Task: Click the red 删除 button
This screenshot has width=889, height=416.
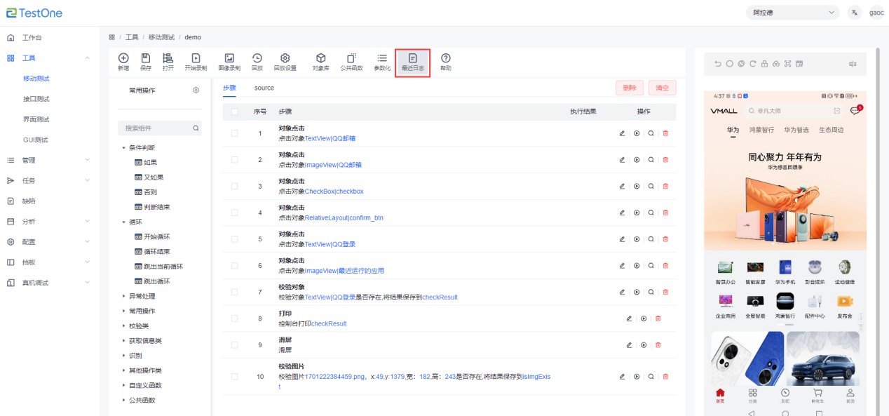Action: click(x=629, y=88)
